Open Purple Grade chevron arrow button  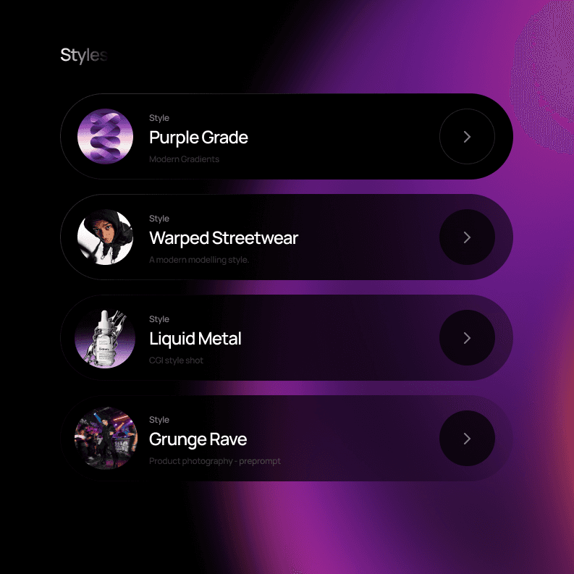pos(467,137)
